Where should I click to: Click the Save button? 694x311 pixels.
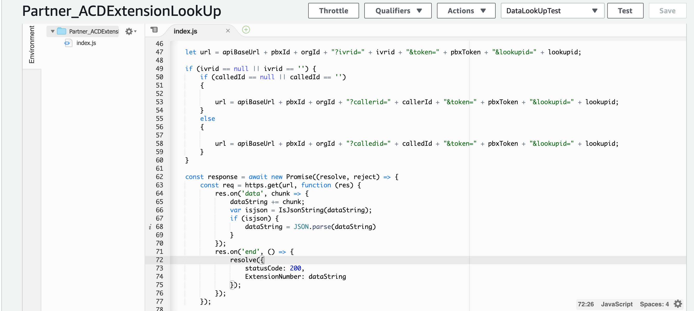tap(667, 11)
